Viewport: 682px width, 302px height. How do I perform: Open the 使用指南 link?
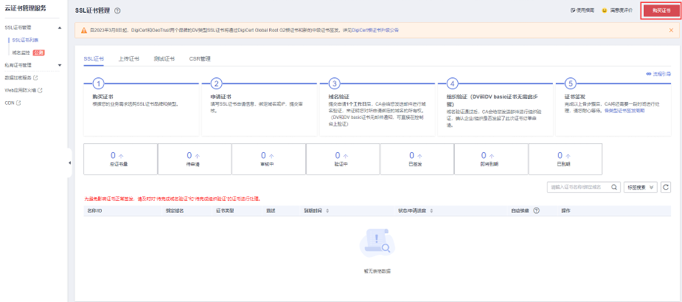pos(585,10)
